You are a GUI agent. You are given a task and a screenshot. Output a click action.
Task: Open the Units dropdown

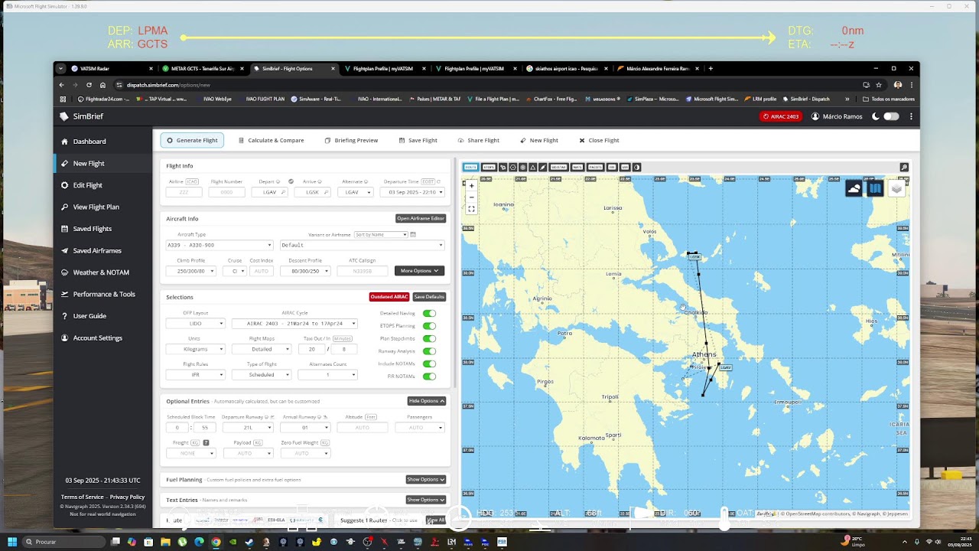[x=196, y=349]
